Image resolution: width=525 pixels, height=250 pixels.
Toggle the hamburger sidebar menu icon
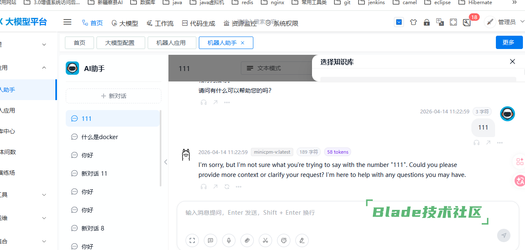coord(67,22)
